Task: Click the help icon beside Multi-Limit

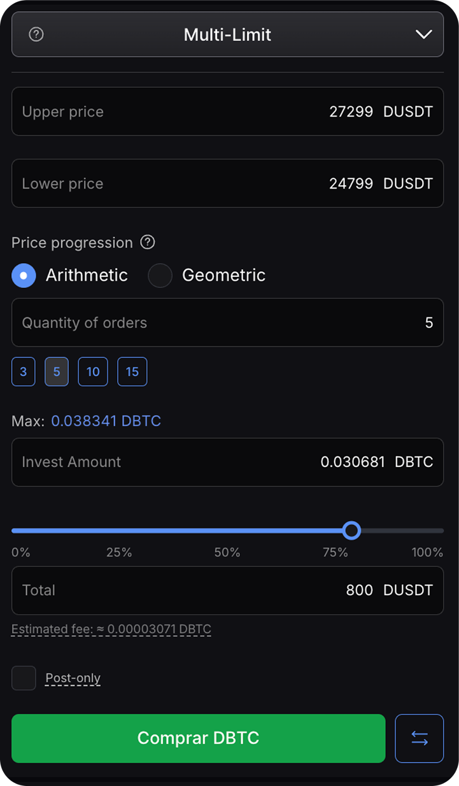Action: pos(36,34)
